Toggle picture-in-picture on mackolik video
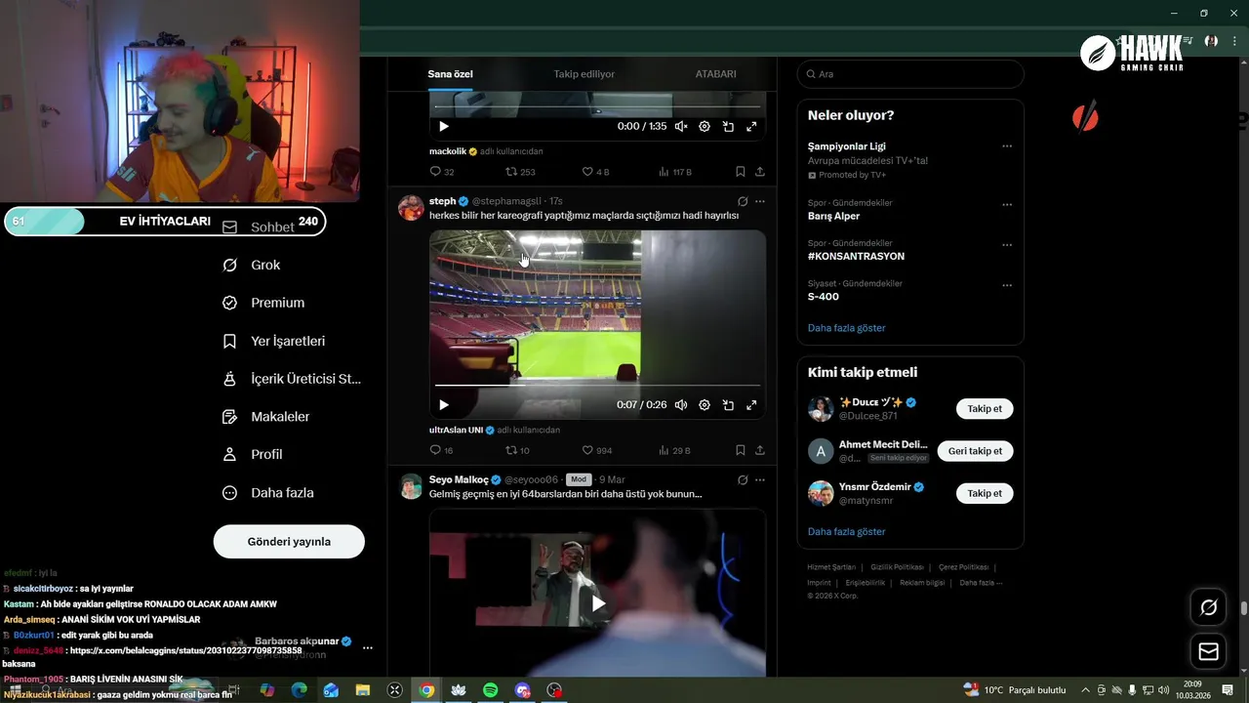Image resolution: width=1249 pixels, height=703 pixels. coord(728,126)
